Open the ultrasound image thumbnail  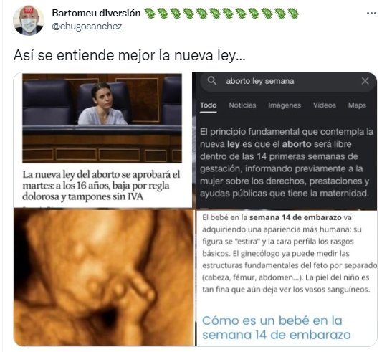[105, 277]
